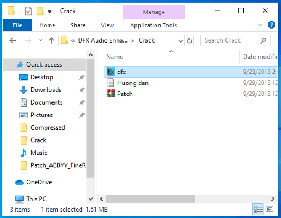The width and height of the screenshot is (281, 218).
Task: Open the Application Tools tab
Action: 154,25
